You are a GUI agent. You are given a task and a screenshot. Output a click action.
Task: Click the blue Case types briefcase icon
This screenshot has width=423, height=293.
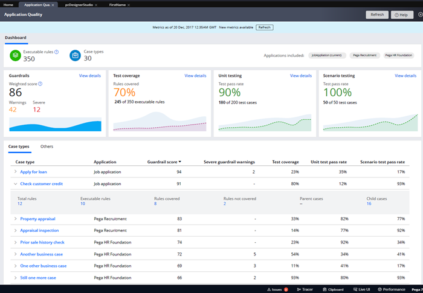(x=76, y=56)
